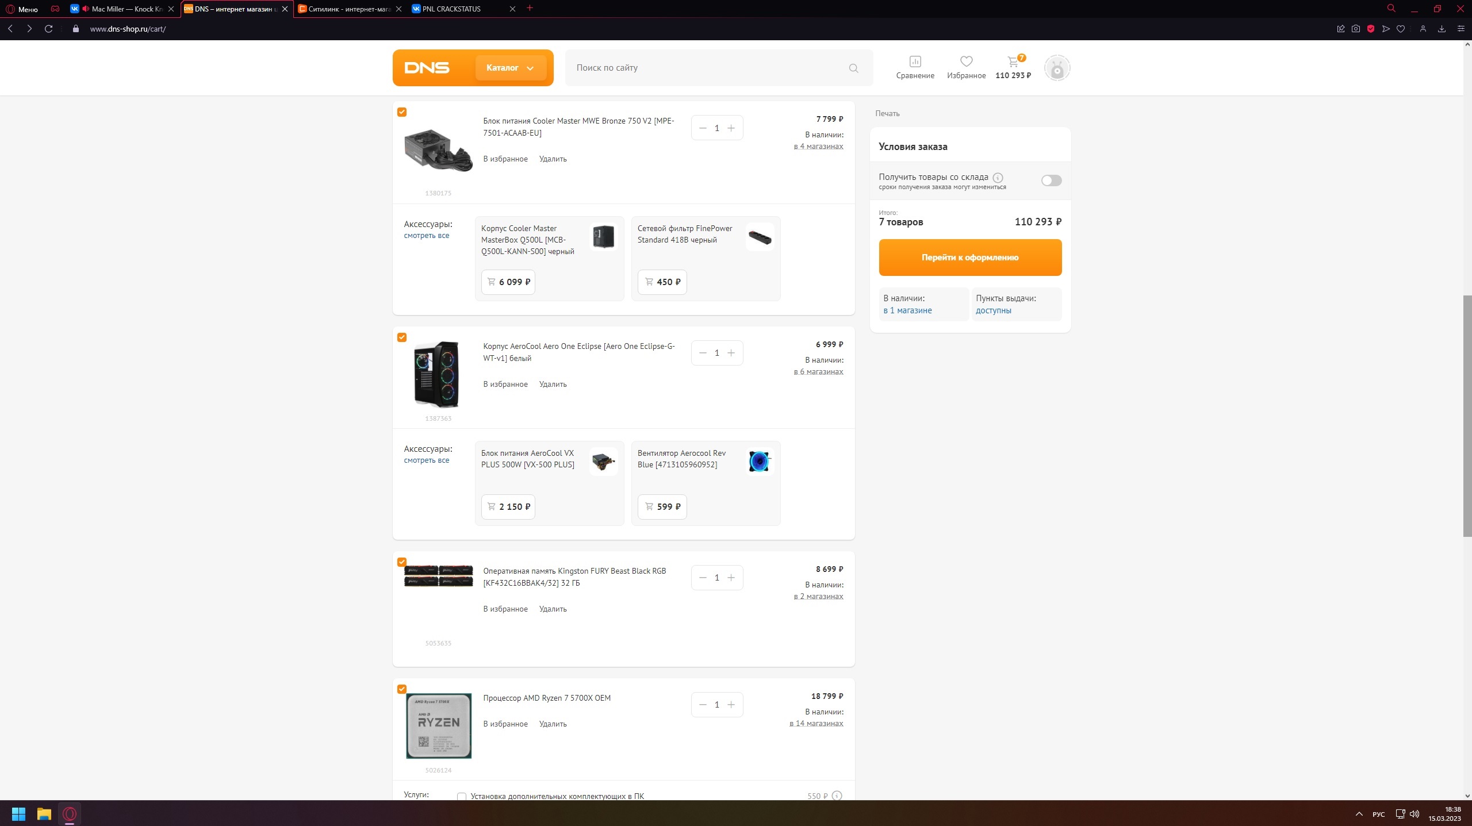
Task: Expand 'смотреть все' accessories for AeroCool case
Action: (426, 460)
